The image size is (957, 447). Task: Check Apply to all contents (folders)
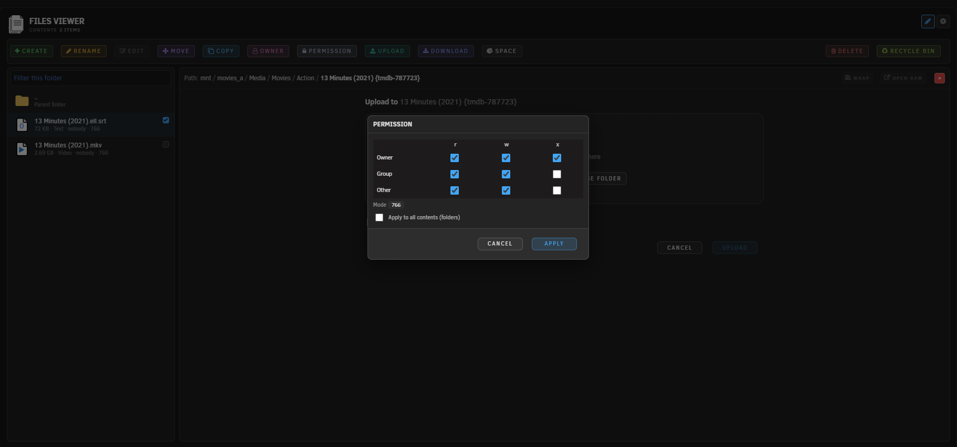click(379, 218)
